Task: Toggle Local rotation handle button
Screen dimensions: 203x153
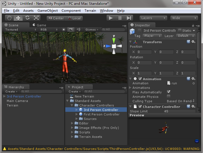Action: coord(74,18)
